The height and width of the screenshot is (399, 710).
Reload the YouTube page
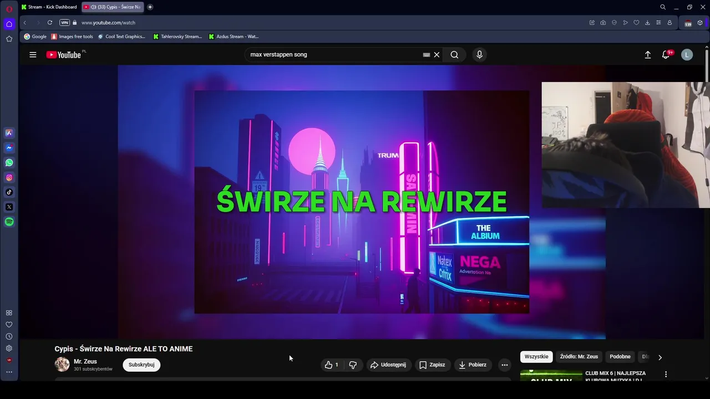tap(49, 23)
